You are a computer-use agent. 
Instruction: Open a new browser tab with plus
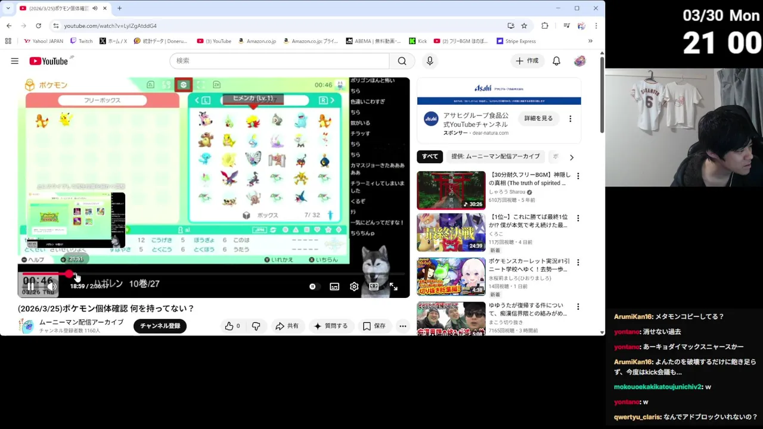119,8
